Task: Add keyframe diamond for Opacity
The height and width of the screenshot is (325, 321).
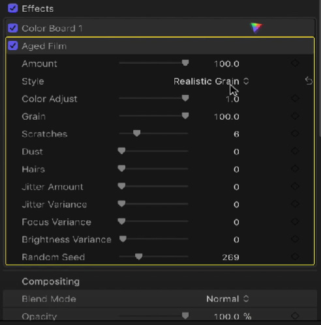Action: (295, 316)
